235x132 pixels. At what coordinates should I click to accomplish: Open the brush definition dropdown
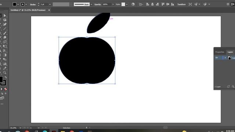pyautogui.click(x=91, y=4)
